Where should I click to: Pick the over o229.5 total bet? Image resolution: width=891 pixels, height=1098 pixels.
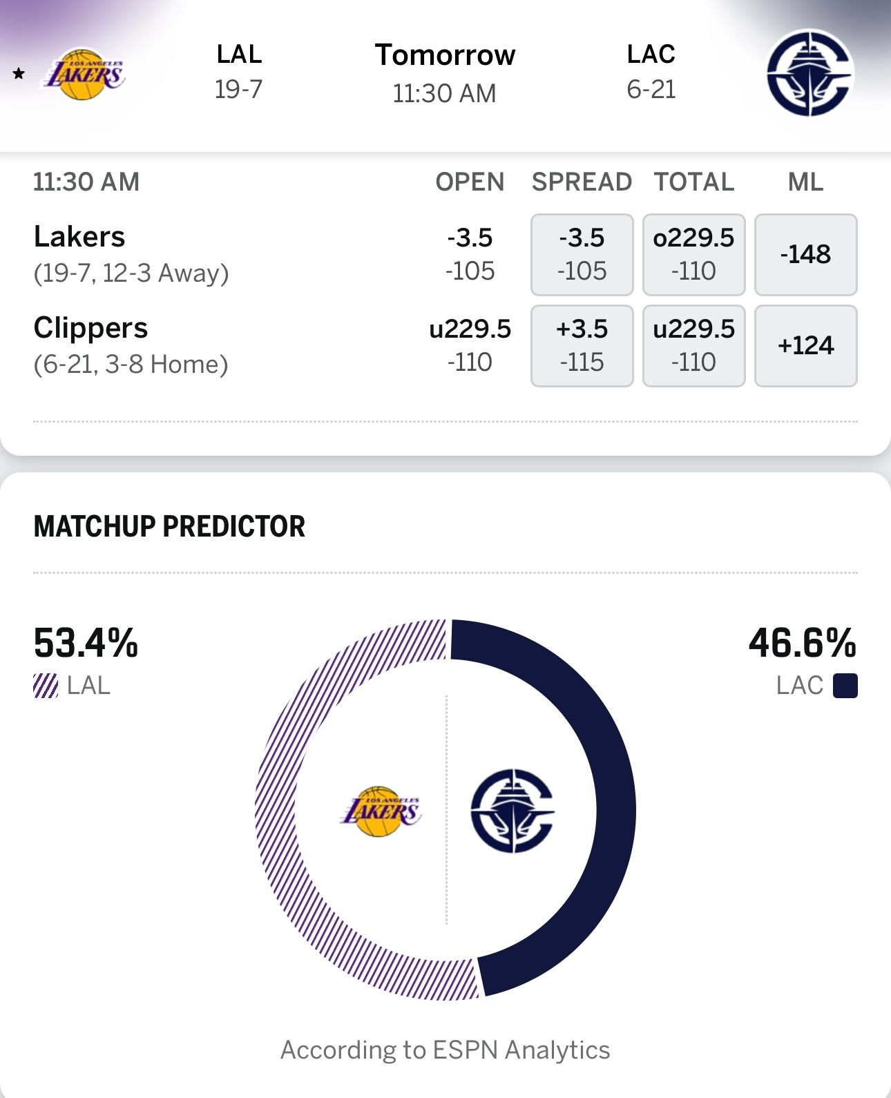point(693,254)
